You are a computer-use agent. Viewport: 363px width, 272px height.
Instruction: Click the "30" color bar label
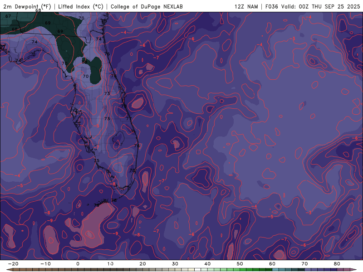tap(175, 264)
